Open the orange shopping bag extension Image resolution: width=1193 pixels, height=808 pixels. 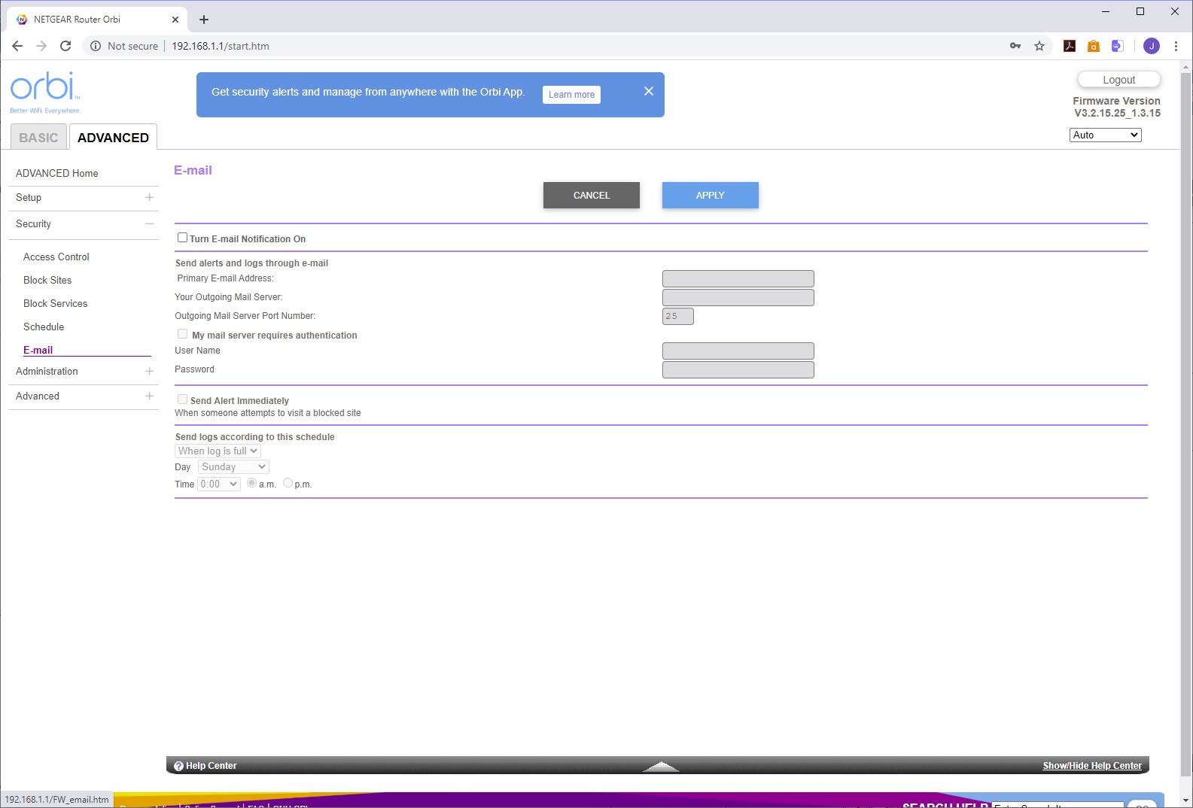(1094, 46)
